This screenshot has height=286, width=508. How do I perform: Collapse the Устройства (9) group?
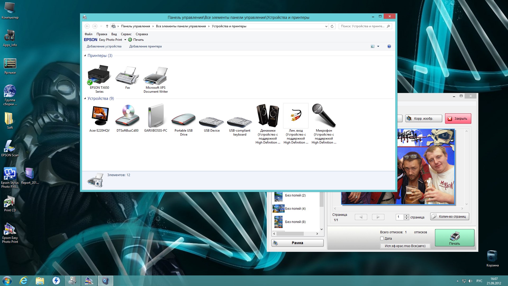[x=85, y=99]
